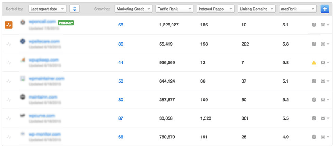
Task: Click the traffic rank value 1,228,927
Action: 169,25
